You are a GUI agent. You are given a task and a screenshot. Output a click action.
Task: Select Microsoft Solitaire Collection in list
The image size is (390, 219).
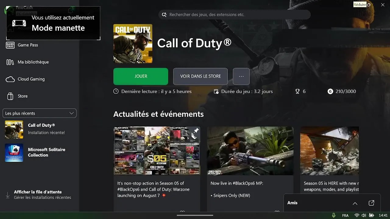40,152
